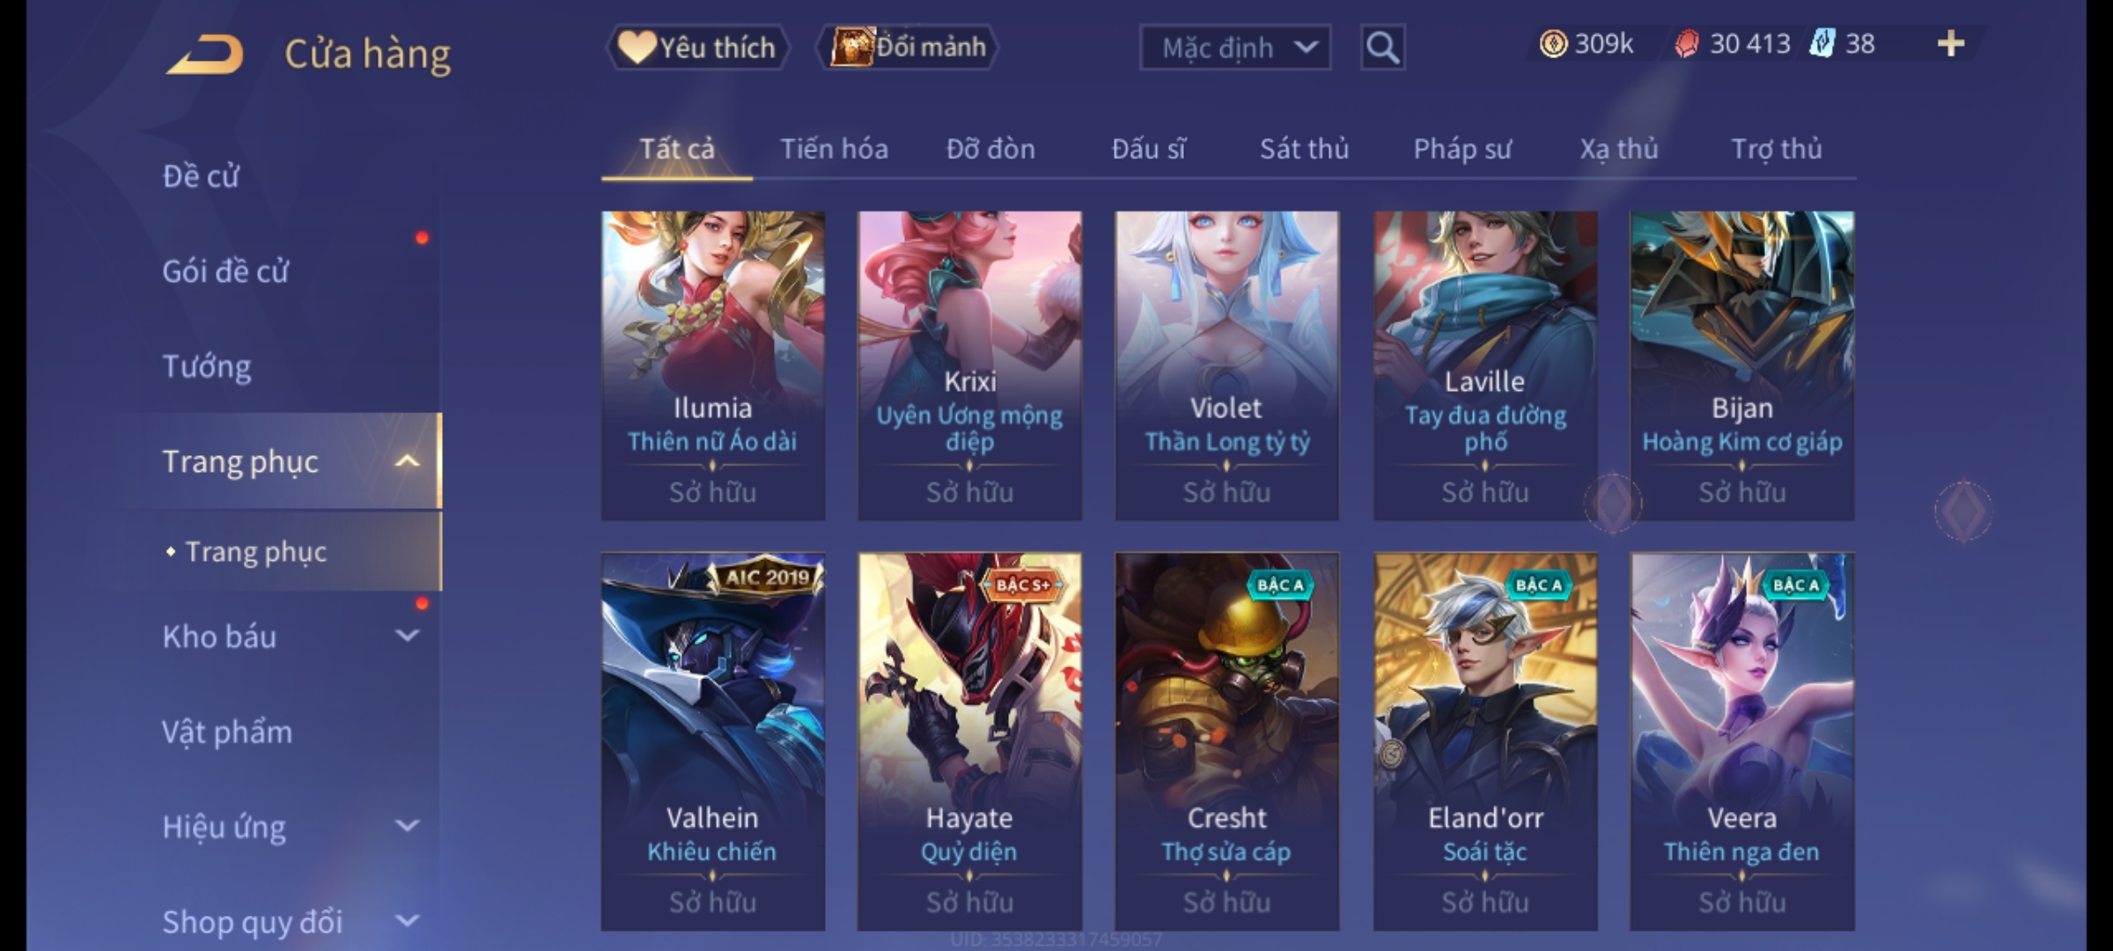Collapse the Trang phục sidebar section
Screen dimensions: 2113x951
(407, 461)
